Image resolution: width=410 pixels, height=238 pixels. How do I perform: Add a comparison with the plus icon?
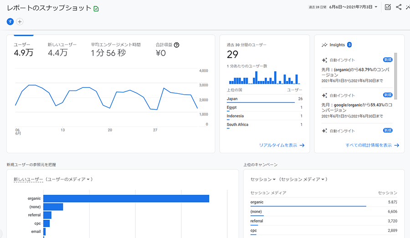20,21
